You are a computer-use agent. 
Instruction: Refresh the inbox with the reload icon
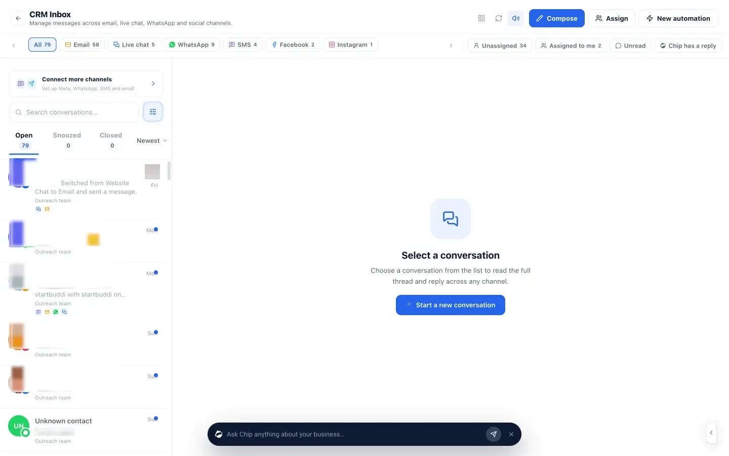499,18
